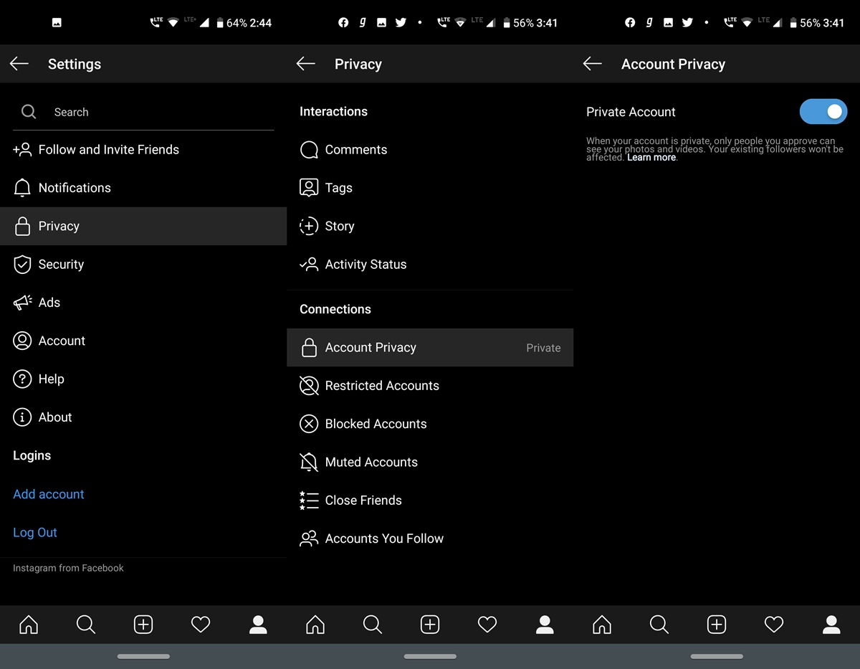
Task: Tap Profile icon in Account Privacy bottom bar
Action: pyautogui.click(x=831, y=625)
